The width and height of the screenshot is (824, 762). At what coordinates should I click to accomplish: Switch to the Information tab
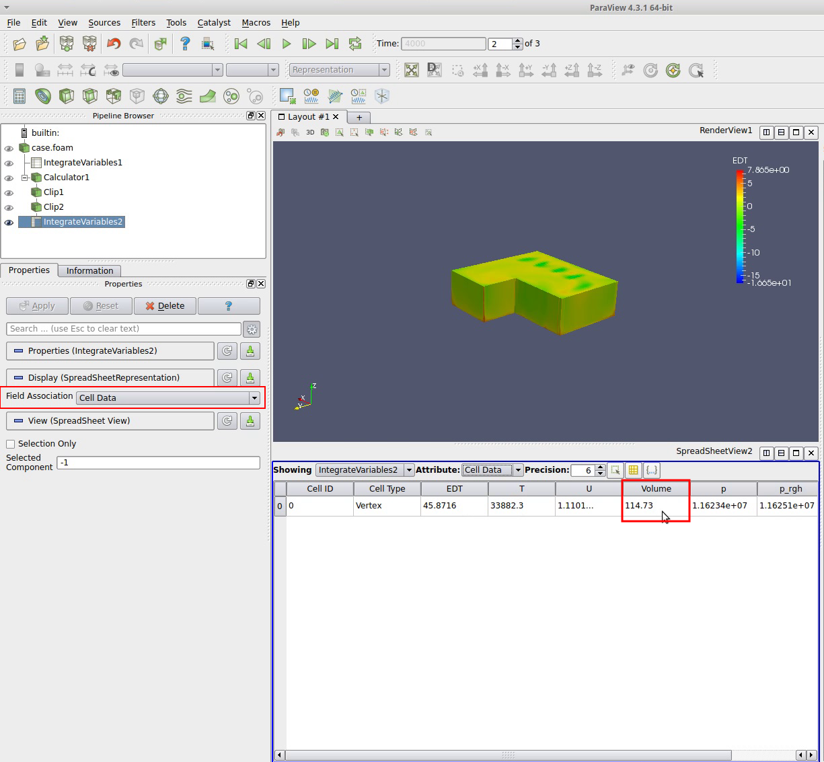(x=89, y=270)
